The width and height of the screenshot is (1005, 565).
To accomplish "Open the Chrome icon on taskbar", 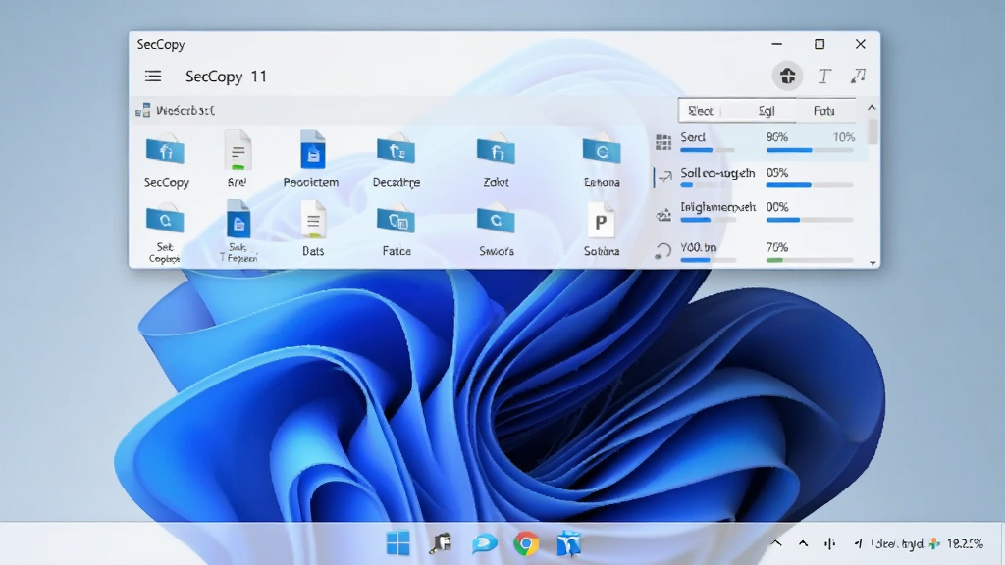I will coord(526,543).
